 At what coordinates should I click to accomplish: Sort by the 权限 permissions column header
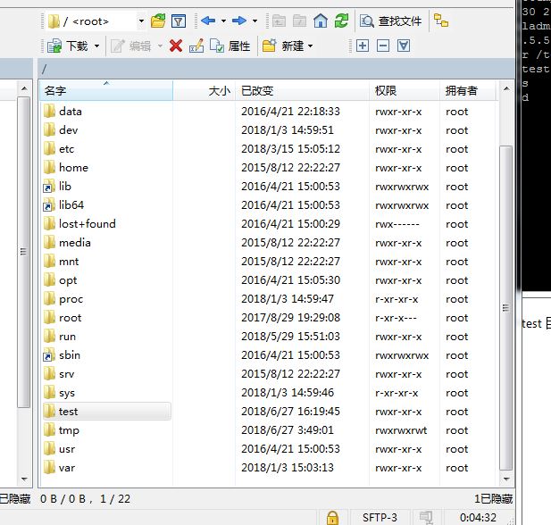pyautogui.click(x=404, y=90)
